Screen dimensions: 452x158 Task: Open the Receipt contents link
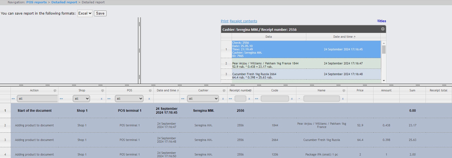tap(243, 21)
